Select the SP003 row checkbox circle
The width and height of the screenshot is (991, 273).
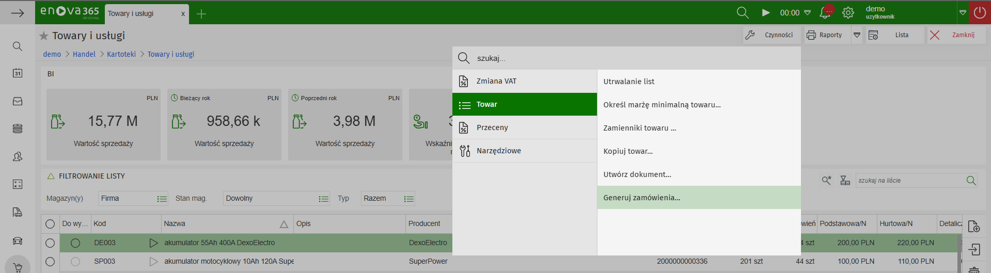click(50, 262)
